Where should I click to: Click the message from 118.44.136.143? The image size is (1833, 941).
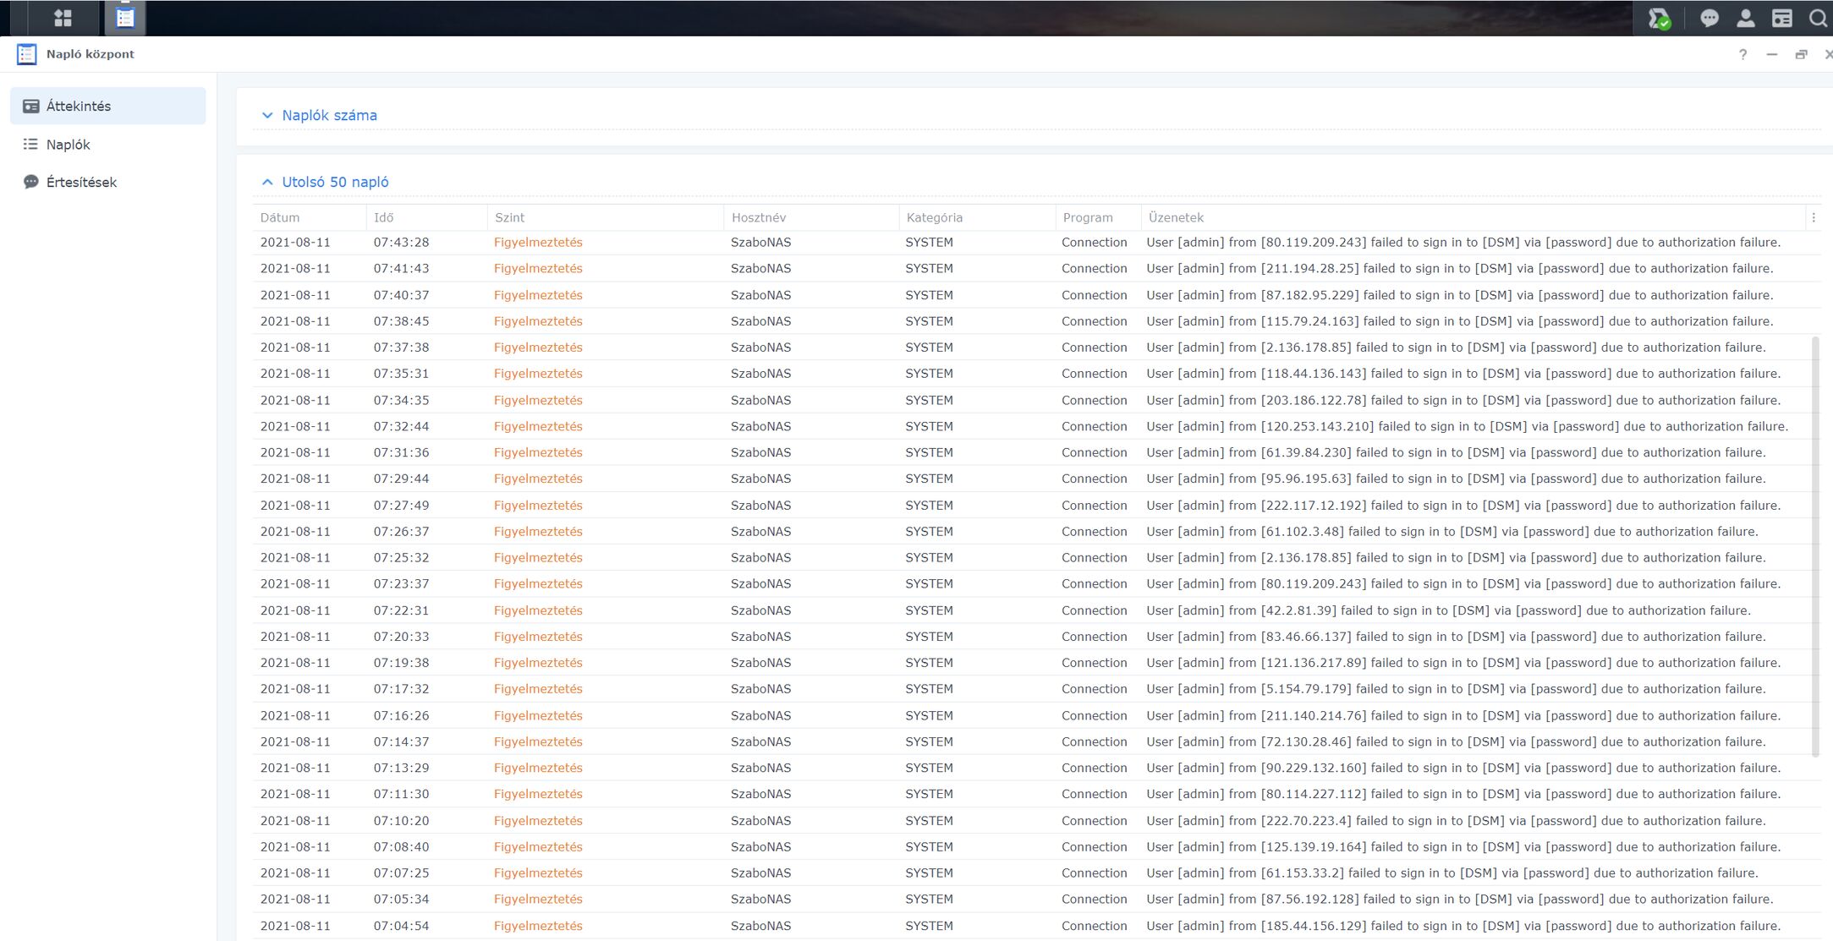pyautogui.click(x=1463, y=374)
